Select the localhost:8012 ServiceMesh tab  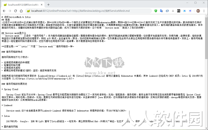tap(23, 5)
